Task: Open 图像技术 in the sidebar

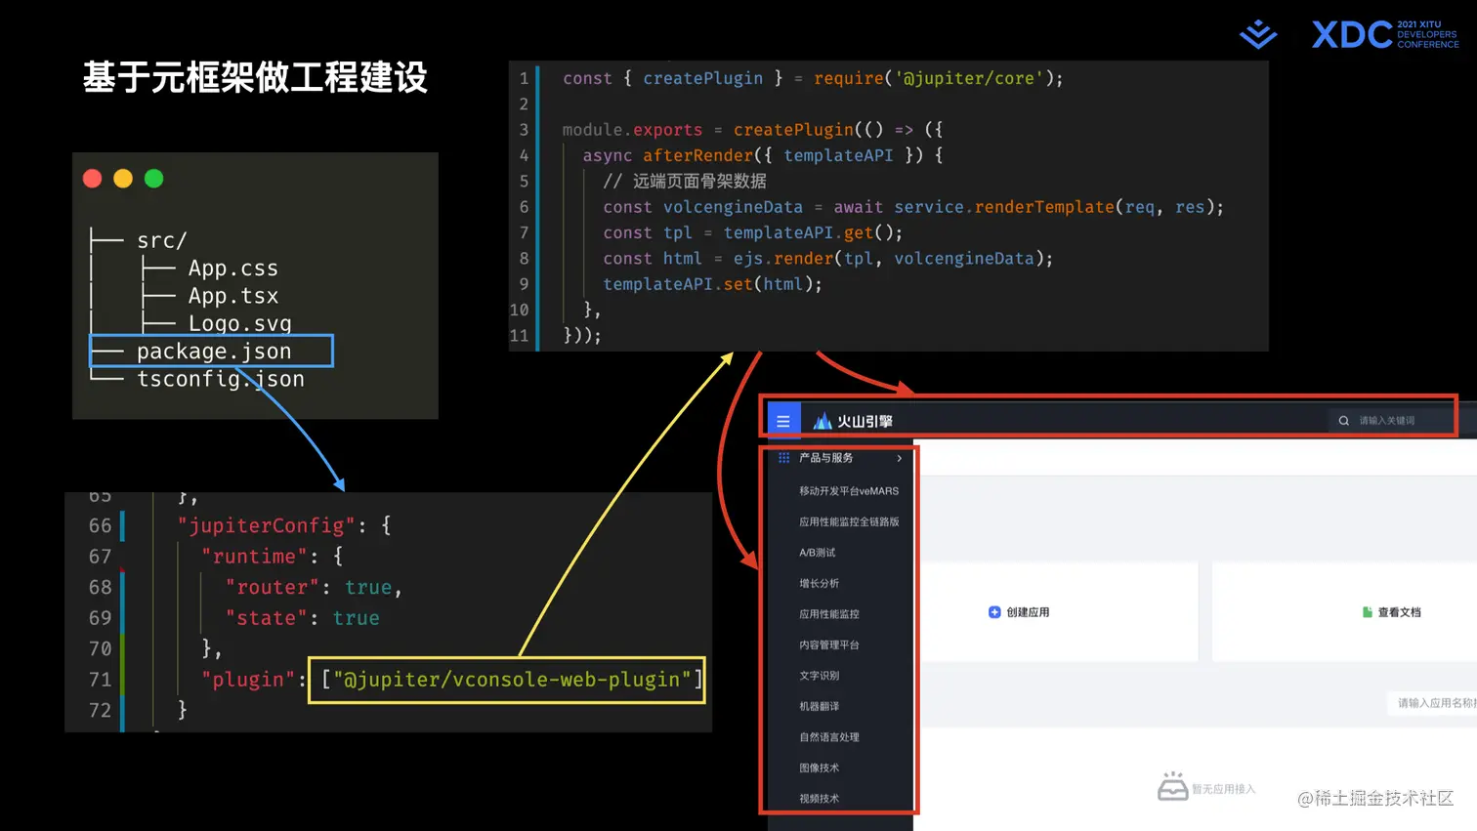Action: (x=819, y=769)
